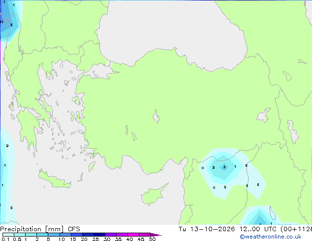Viewport: 312px width, 241px height.
Task: Select the 5–10 mm legend color swatch
Action: click(x=54, y=235)
